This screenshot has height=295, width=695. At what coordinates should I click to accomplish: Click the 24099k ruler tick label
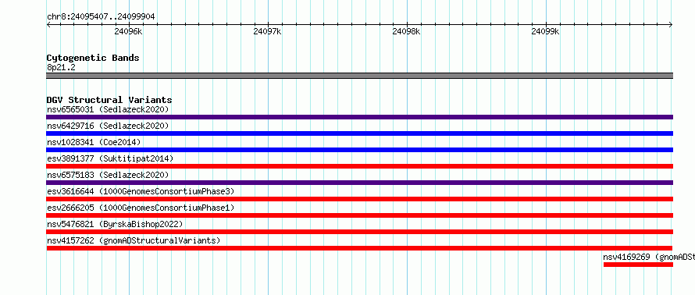click(x=545, y=31)
